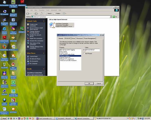Click the Up folder toolbar icon
The height and width of the screenshot is (120, 151).
click(41, 14)
